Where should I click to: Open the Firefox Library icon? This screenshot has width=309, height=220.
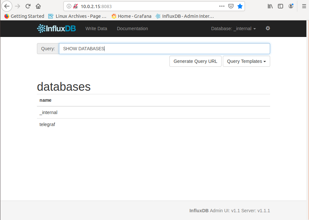point(270,6)
